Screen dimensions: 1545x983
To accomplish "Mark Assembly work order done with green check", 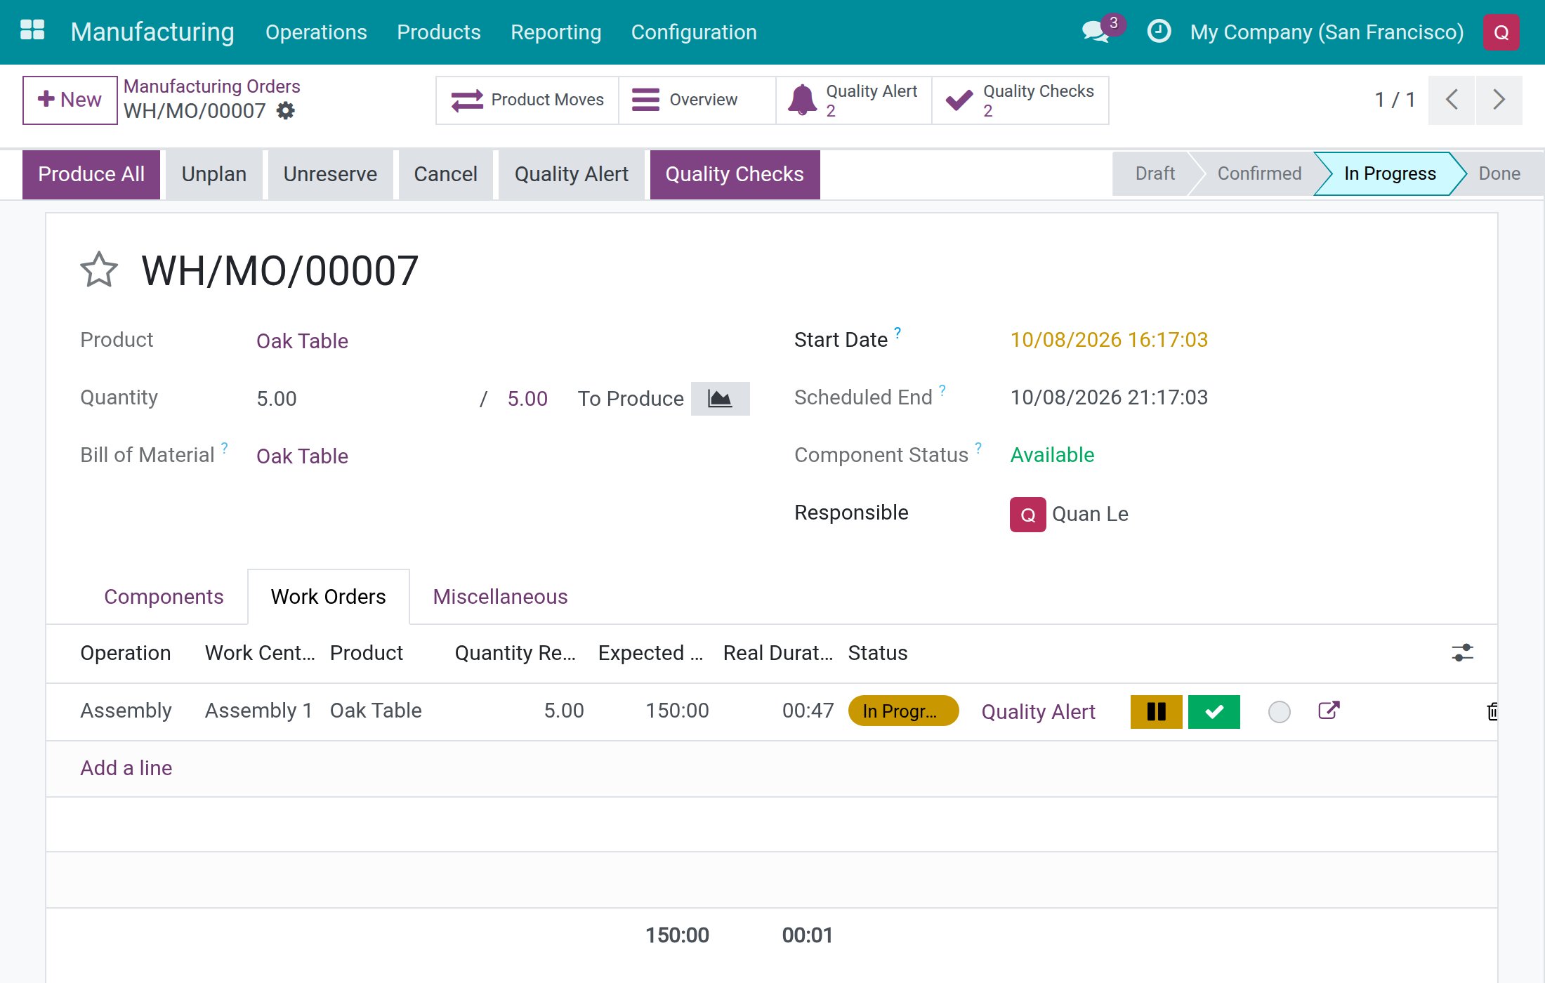I will (x=1214, y=712).
